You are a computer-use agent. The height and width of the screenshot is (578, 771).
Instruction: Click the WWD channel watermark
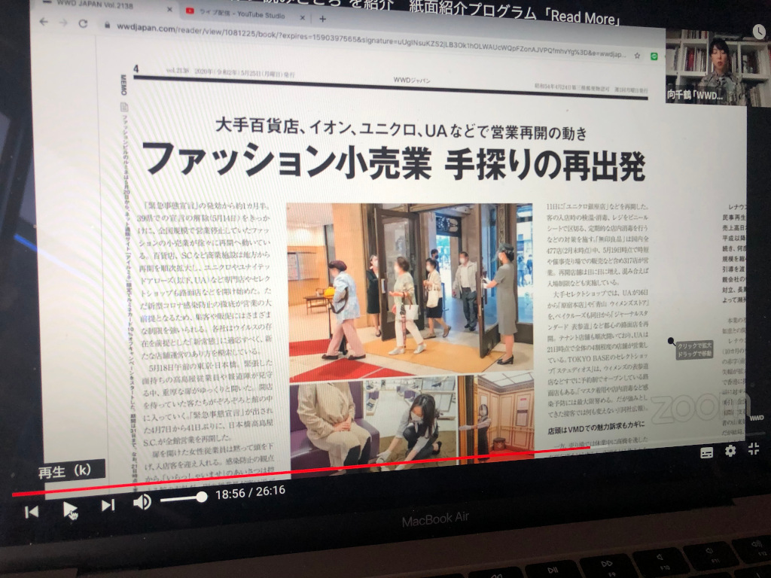tap(756, 418)
